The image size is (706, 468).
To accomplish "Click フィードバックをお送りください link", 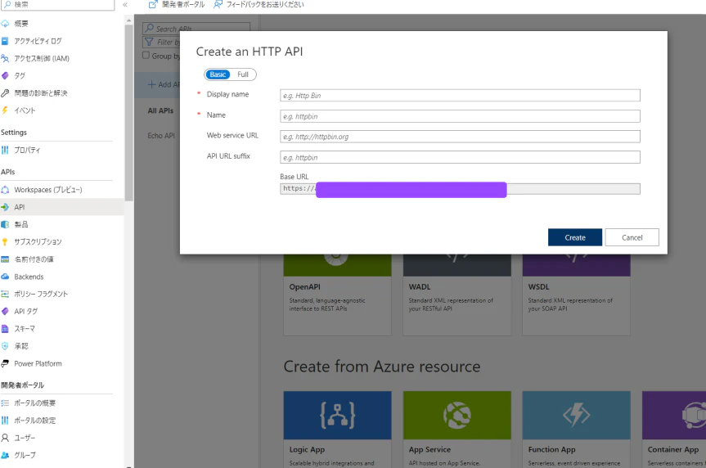I will click(265, 5).
